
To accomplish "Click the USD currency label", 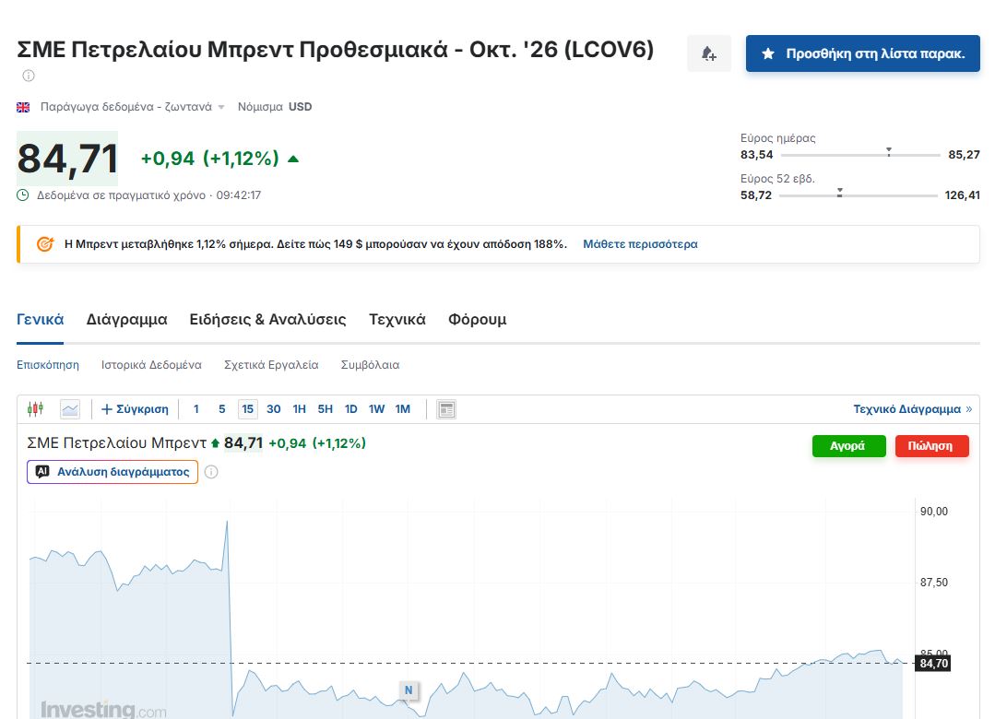I will click(x=300, y=107).
